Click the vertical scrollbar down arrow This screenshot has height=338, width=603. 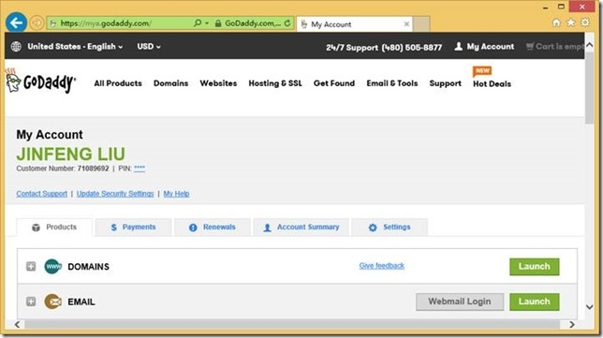tap(589, 307)
